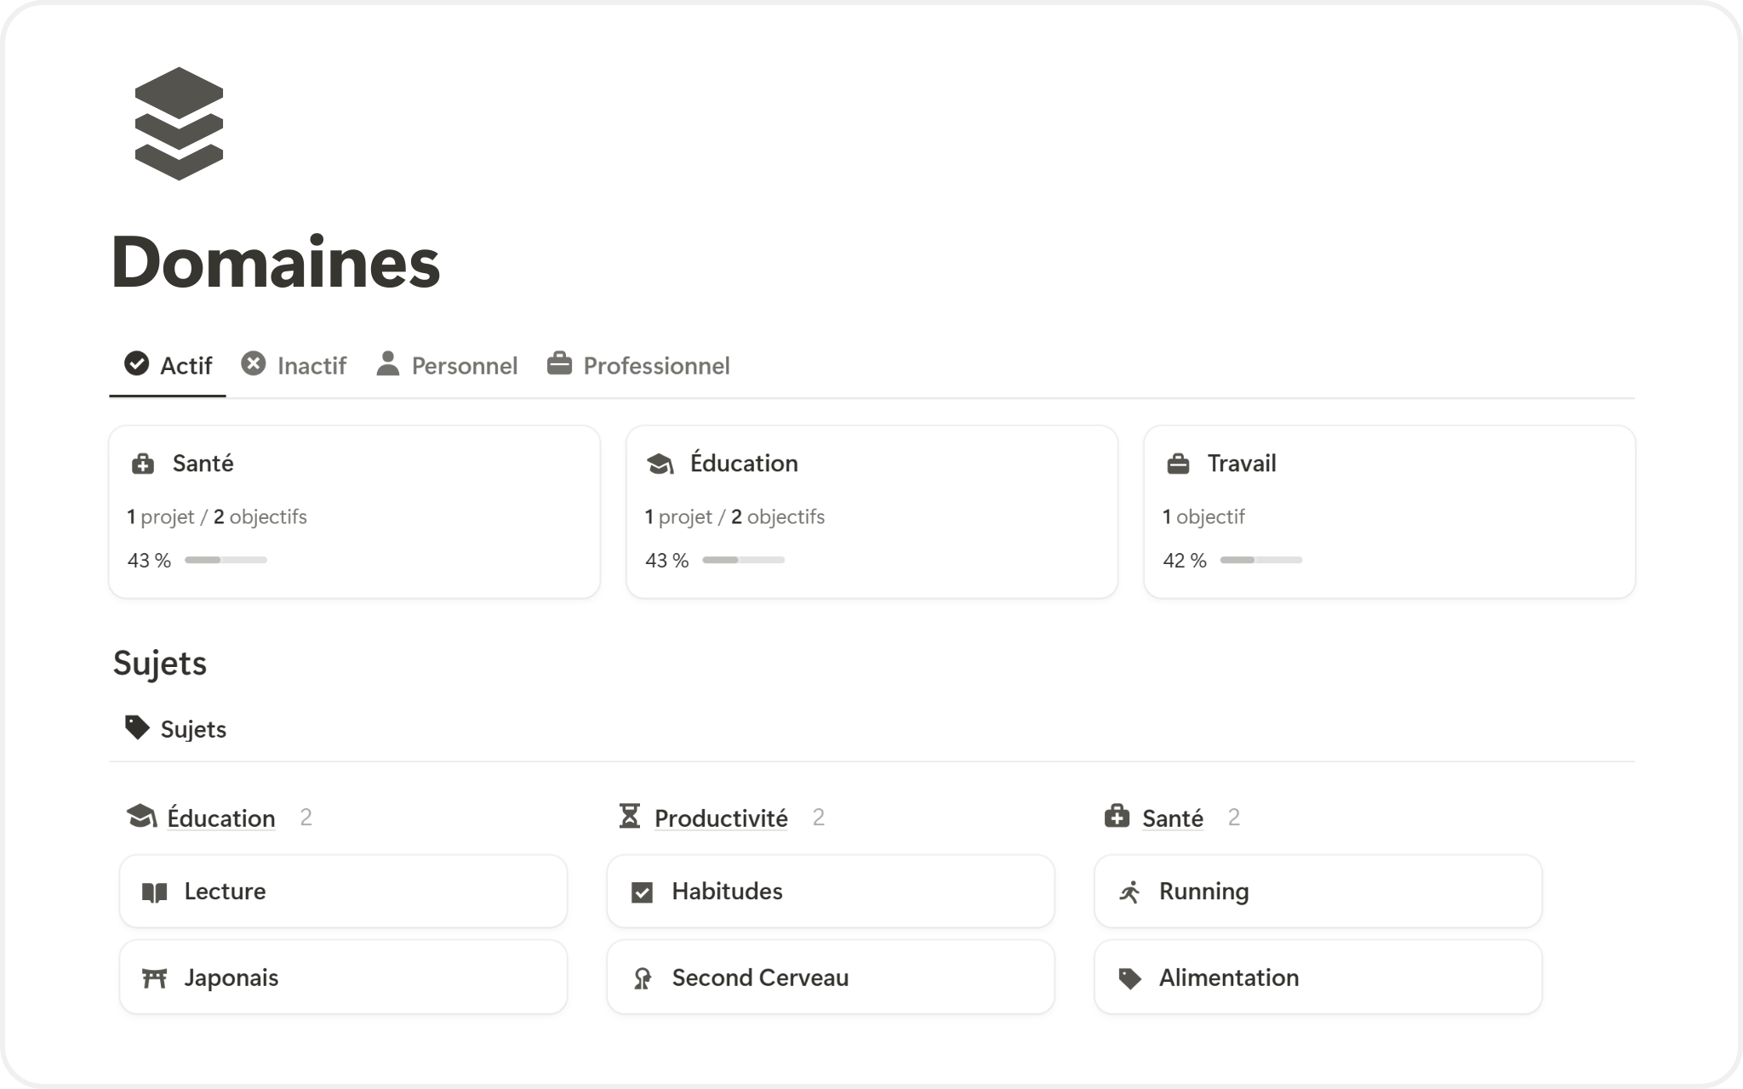
Task: Click the hourglass icon next to Productivité
Action: tap(629, 817)
